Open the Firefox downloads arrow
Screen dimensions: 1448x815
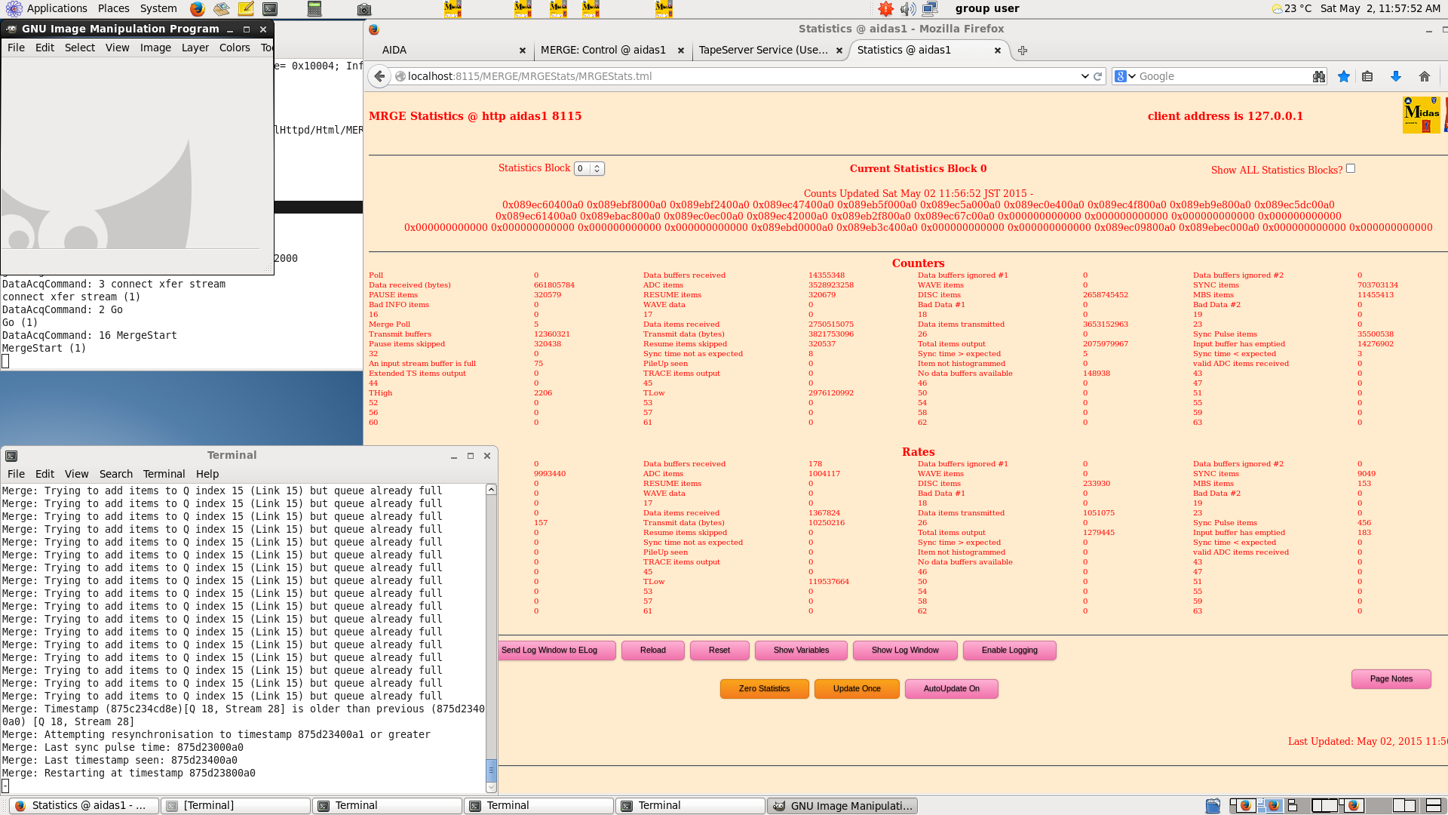(1395, 76)
